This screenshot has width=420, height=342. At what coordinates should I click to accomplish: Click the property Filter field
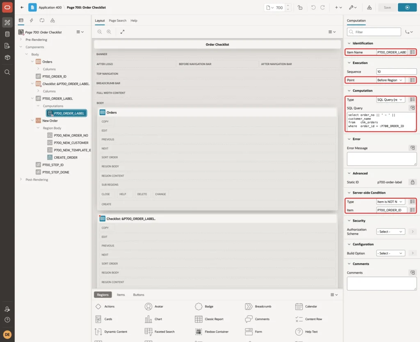[374, 32]
